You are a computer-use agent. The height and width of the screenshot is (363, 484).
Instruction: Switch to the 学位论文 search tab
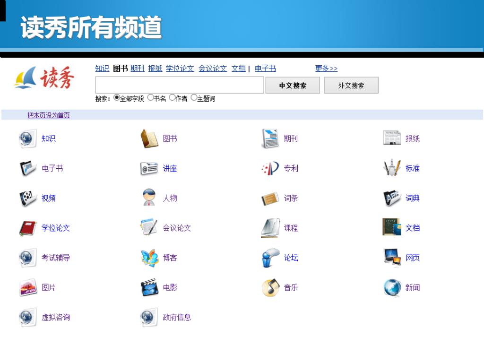coord(180,68)
